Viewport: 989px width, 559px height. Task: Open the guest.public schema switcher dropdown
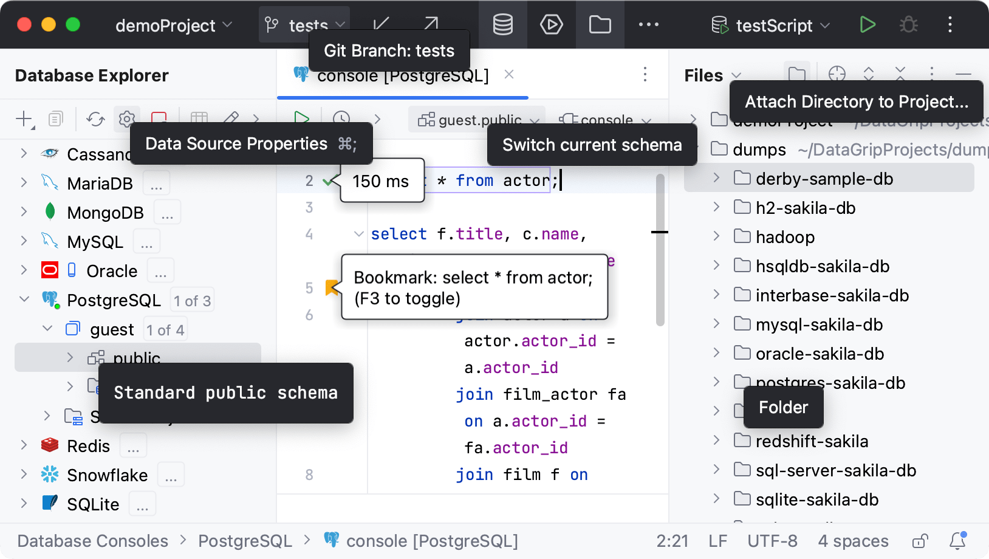pyautogui.click(x=477, y=120)
